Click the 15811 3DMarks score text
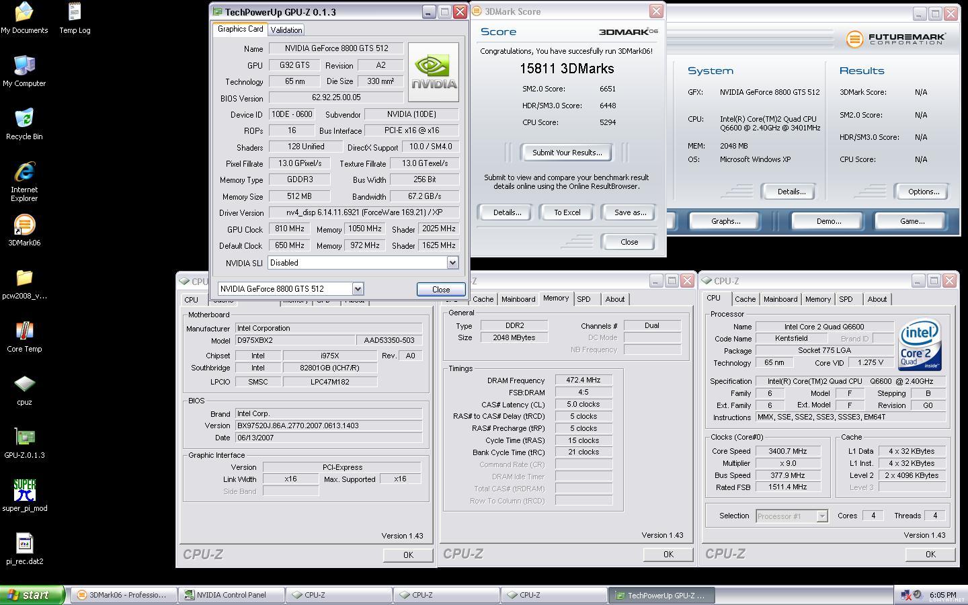 pos(567,69)
